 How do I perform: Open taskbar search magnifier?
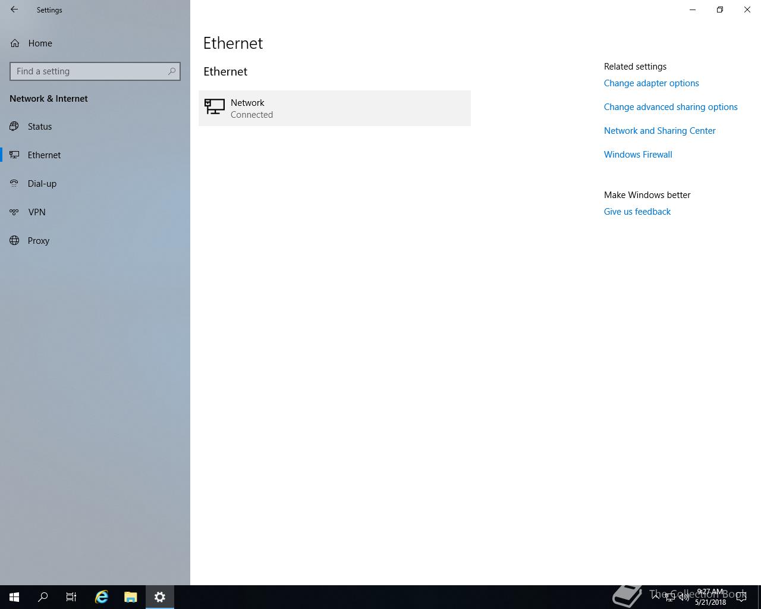coord(43,597)
